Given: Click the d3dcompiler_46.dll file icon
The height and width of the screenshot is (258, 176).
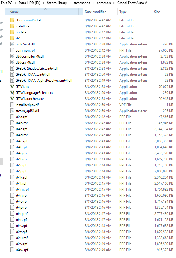Looking at the screenshot, I should [x=12, y=56].
